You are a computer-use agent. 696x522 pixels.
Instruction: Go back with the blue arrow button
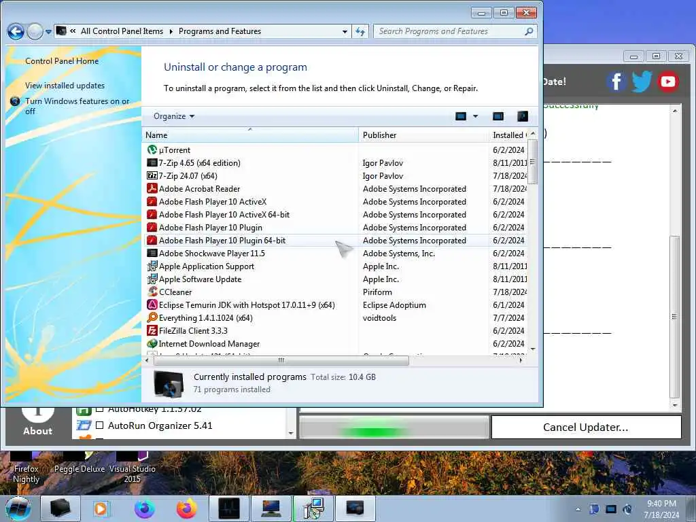(x=16, y=31)
